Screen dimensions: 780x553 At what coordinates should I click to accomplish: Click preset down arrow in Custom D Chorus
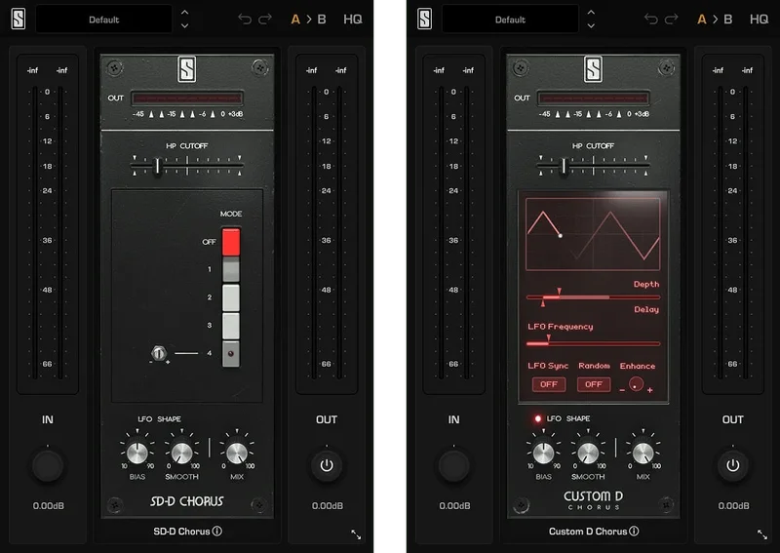(591, 25)
